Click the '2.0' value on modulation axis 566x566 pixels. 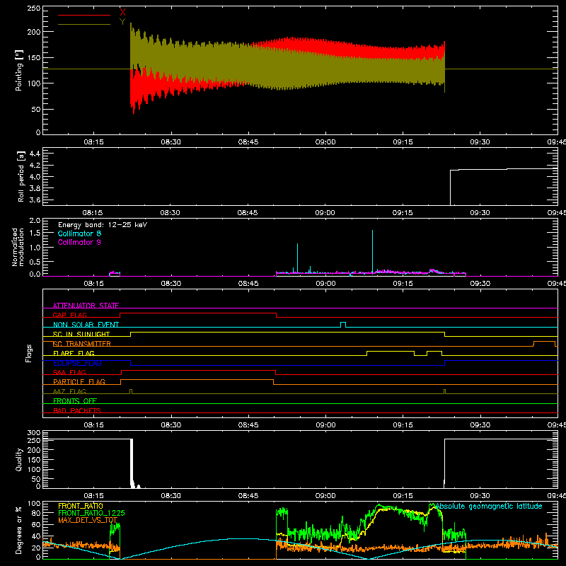click(35, 221)
